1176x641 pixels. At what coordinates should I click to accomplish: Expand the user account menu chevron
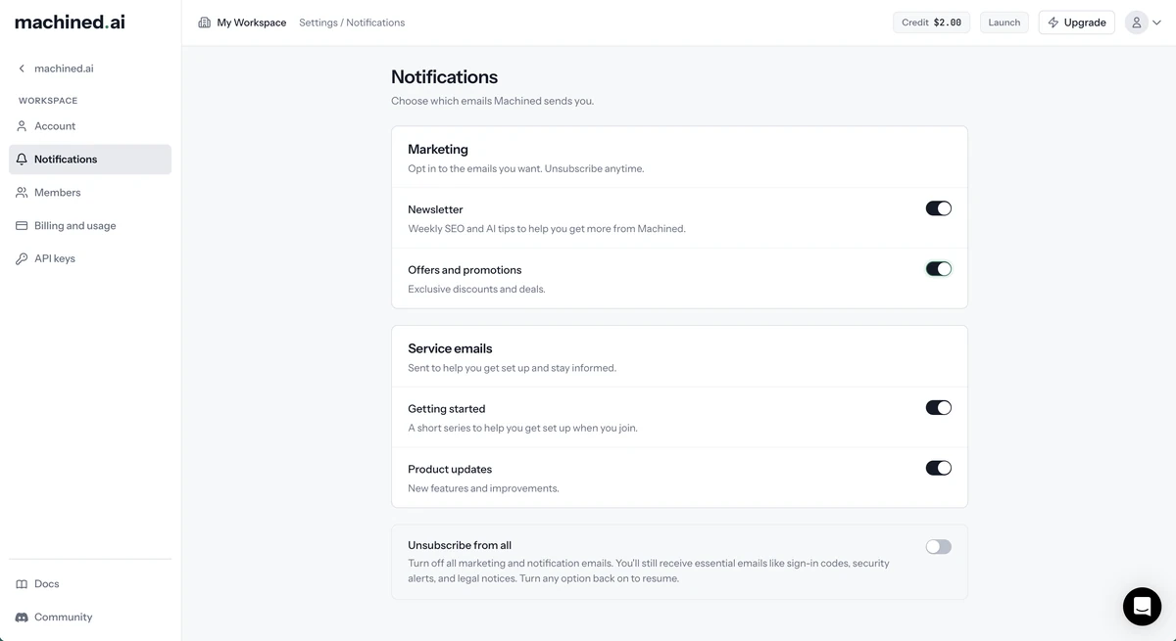tap(1157, 23)
